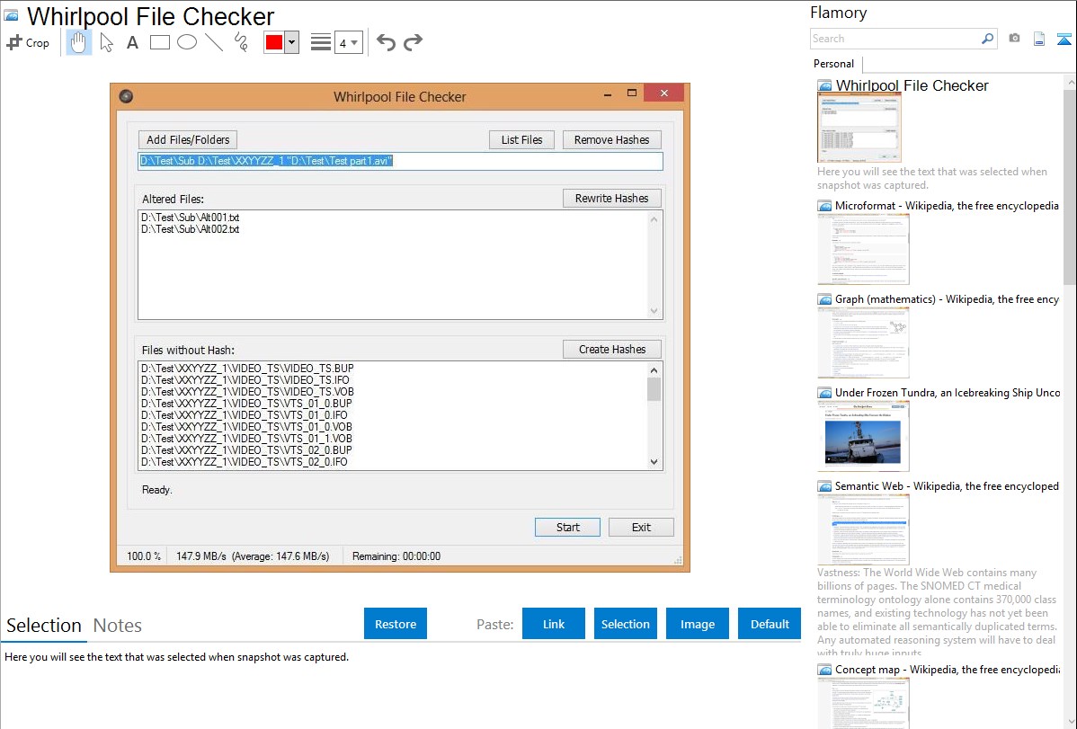
Task: Open the Under Frozen Tundra thumbnail
Action: [x=863, y=436]
